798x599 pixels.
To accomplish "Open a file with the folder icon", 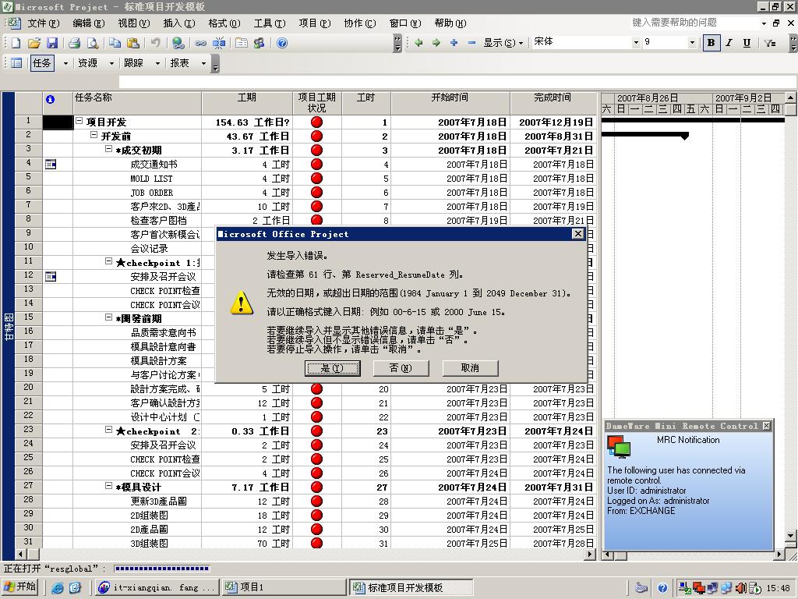I will coord(34,43).
